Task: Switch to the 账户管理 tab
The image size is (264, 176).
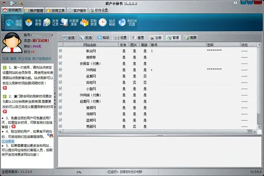Action: [34, 11]
